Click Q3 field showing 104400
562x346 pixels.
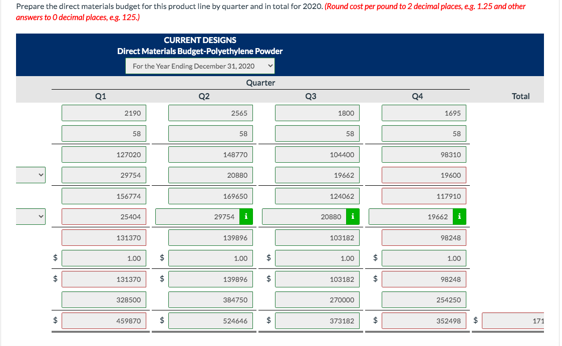coord(317,155)
